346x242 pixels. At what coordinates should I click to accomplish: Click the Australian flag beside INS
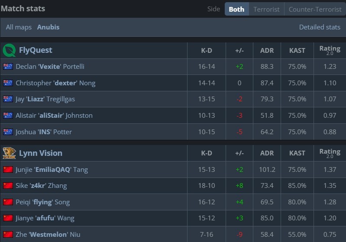8,132
